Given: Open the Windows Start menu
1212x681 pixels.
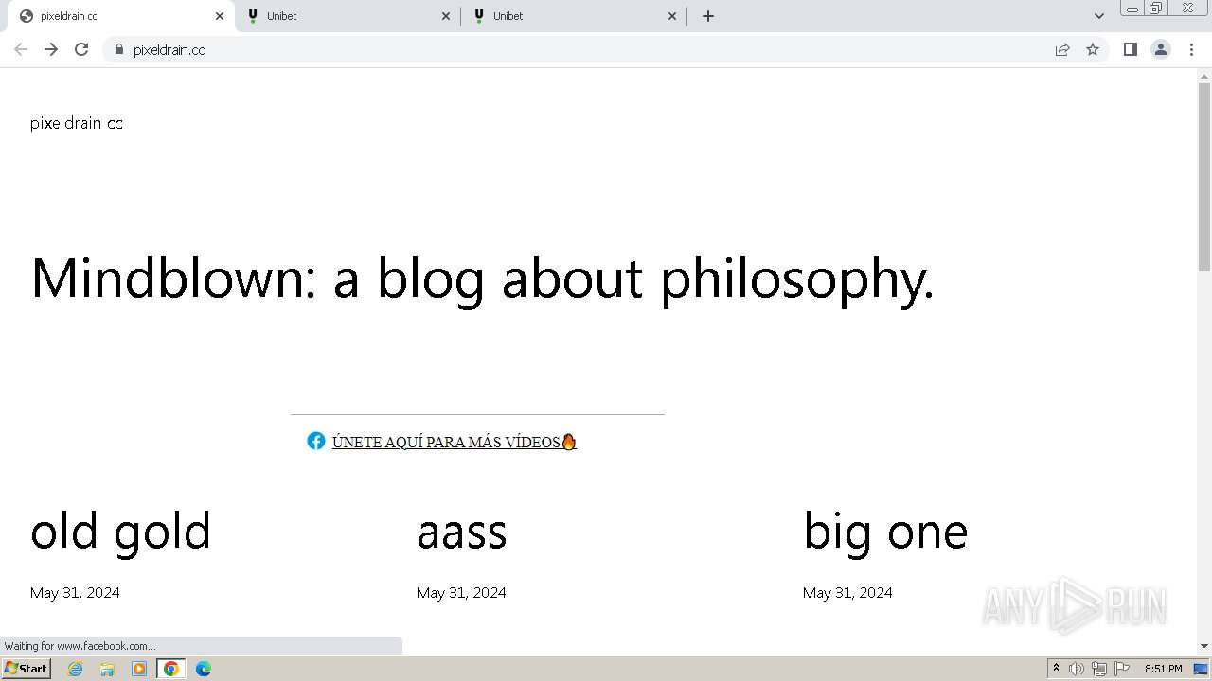Looking at the screenshot, I should 27,669.
